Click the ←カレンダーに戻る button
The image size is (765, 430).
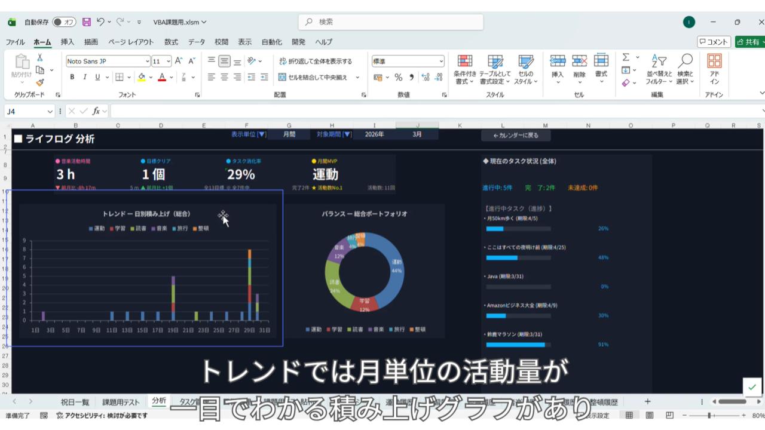516,135
